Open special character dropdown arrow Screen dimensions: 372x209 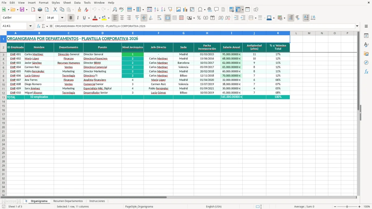click(x=205, y=10)
